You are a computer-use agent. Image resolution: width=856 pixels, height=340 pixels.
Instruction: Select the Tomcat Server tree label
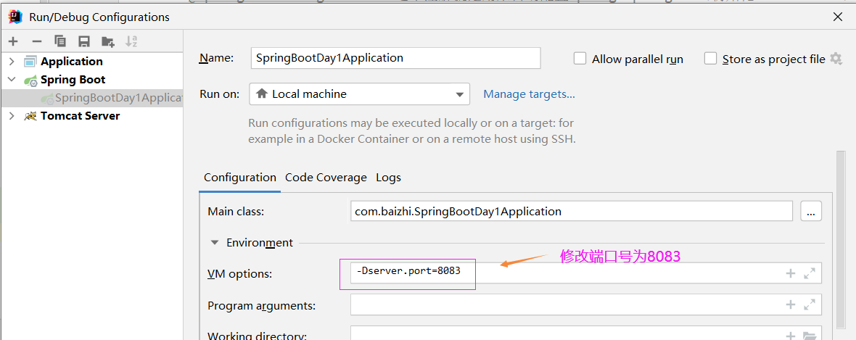coord(80,116)
